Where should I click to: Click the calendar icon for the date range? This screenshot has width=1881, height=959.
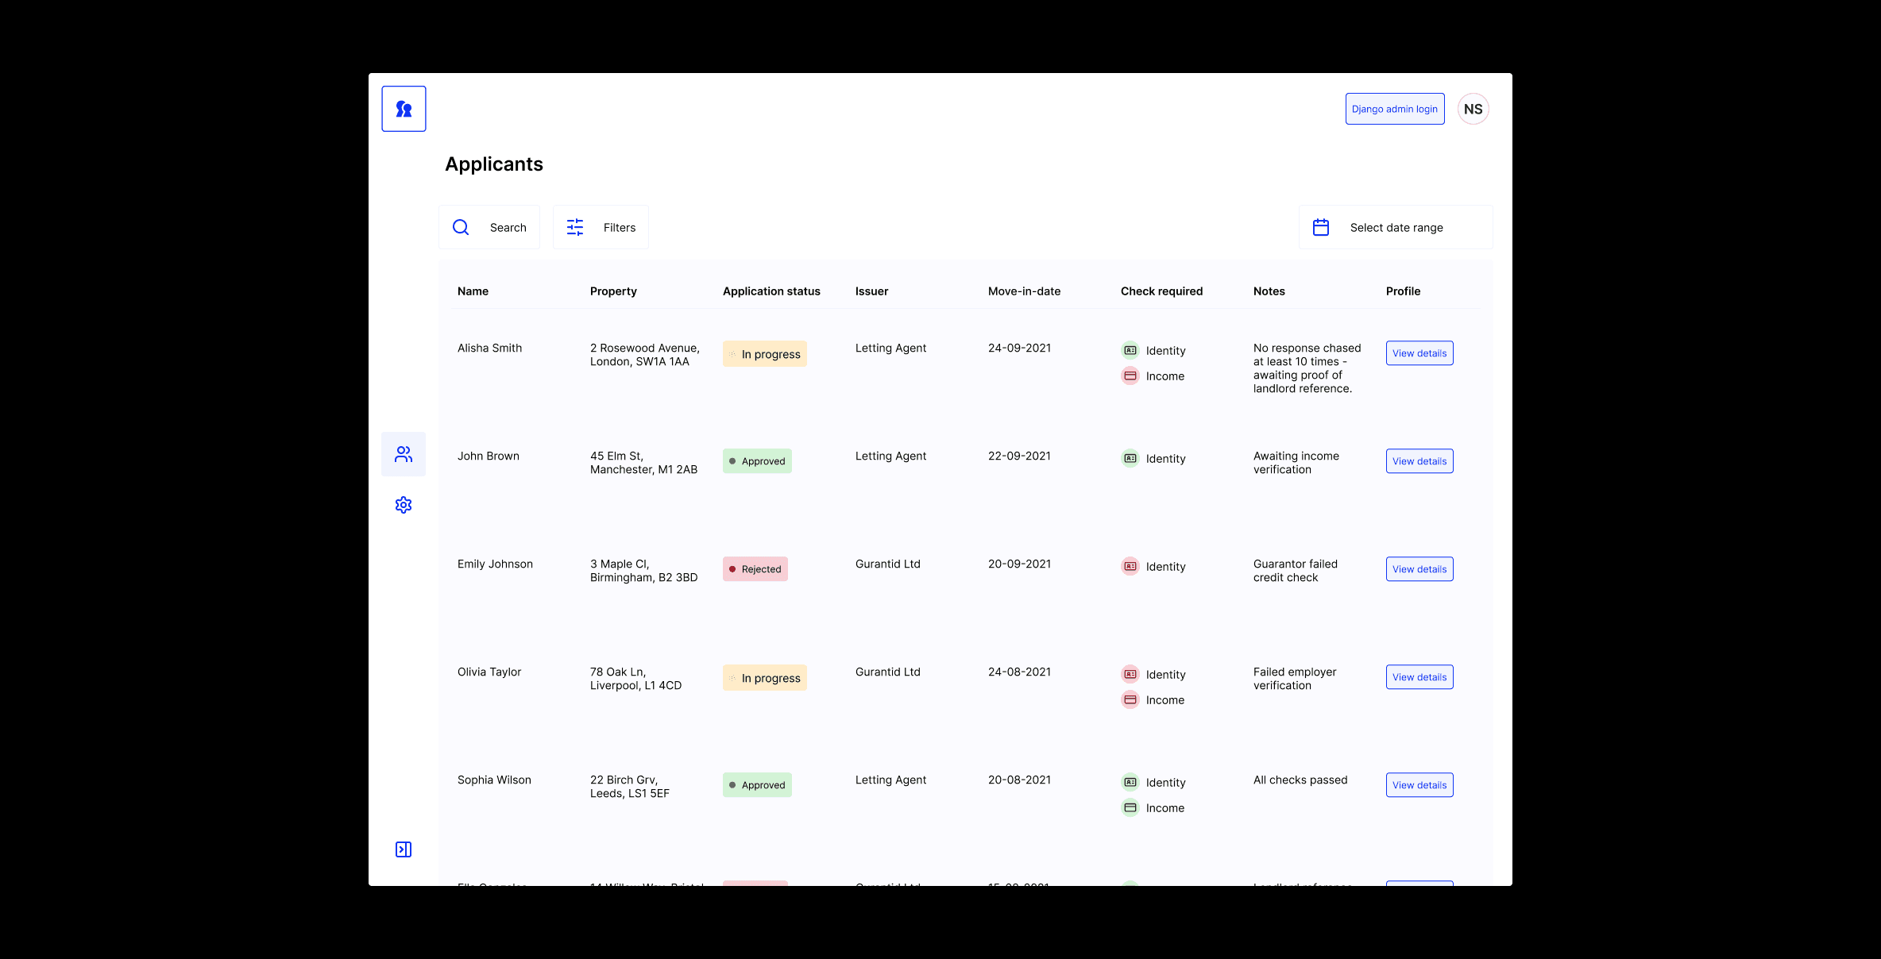click(x=1321, y=227)
